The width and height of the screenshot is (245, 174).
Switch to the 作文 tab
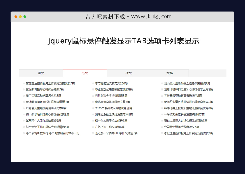pyautogui.click(x=129, y=73)
